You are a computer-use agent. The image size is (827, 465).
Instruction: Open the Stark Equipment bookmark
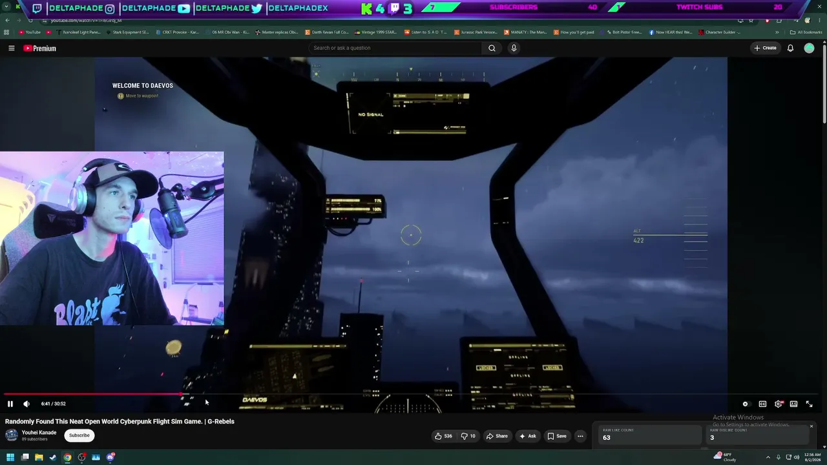[127, 32]
